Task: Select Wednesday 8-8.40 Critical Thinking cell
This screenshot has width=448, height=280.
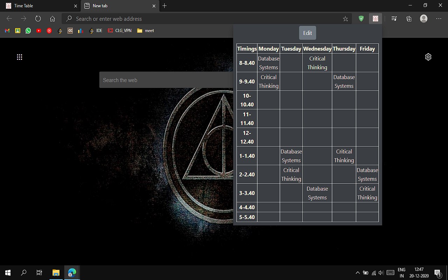Action: click(x=317, y=63)
